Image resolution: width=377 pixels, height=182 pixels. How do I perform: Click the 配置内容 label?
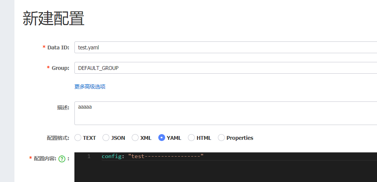pyautogui.click(x=45, y=158)
